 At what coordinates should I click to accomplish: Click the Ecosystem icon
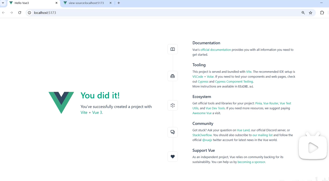point(172,105)
